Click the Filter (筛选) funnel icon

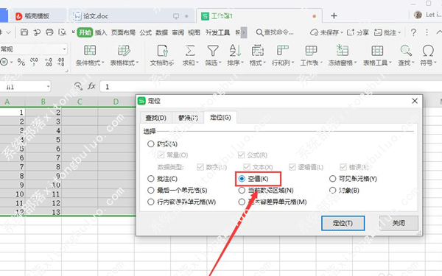click(213, 51)
